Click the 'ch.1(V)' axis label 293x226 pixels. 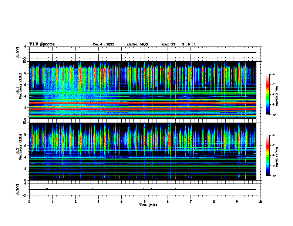point(17,52)
